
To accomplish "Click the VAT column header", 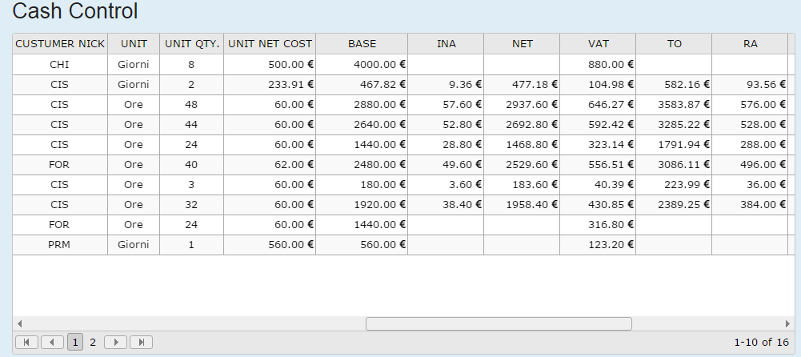I will tap(598, 44).
